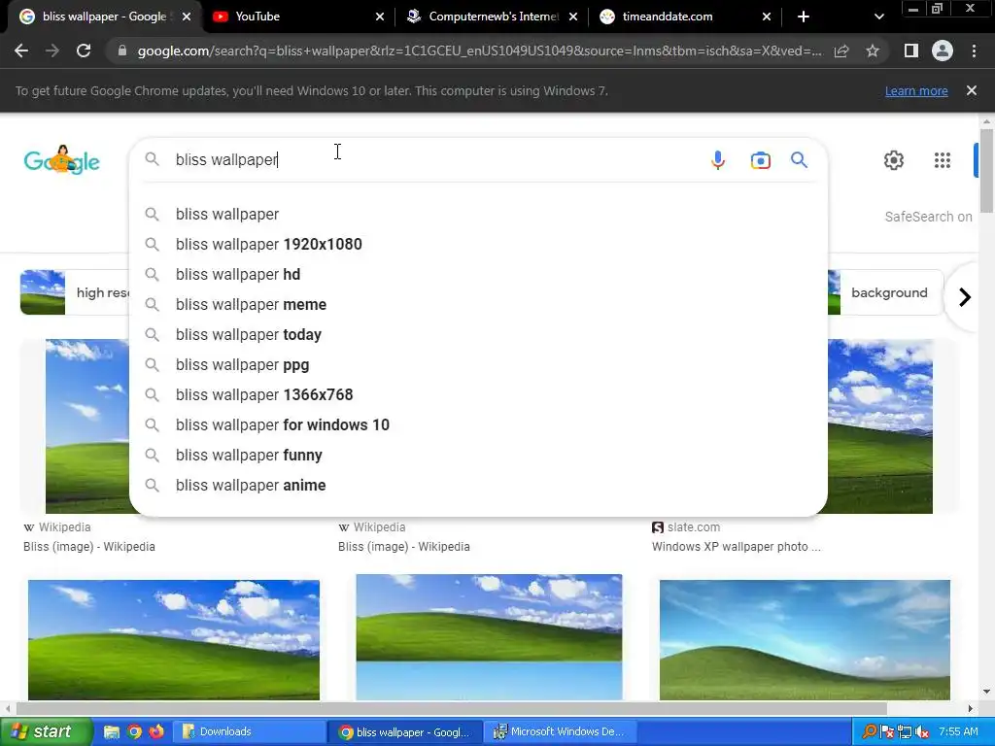Choose suggestion bliss wallpaper funny
995x746 pixels.
478,455
